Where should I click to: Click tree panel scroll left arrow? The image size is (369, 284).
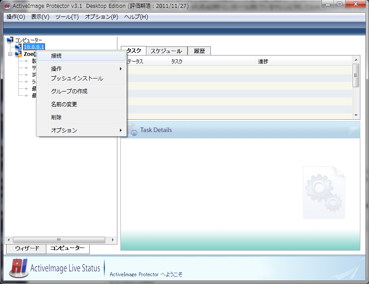[x=9, y=240]
